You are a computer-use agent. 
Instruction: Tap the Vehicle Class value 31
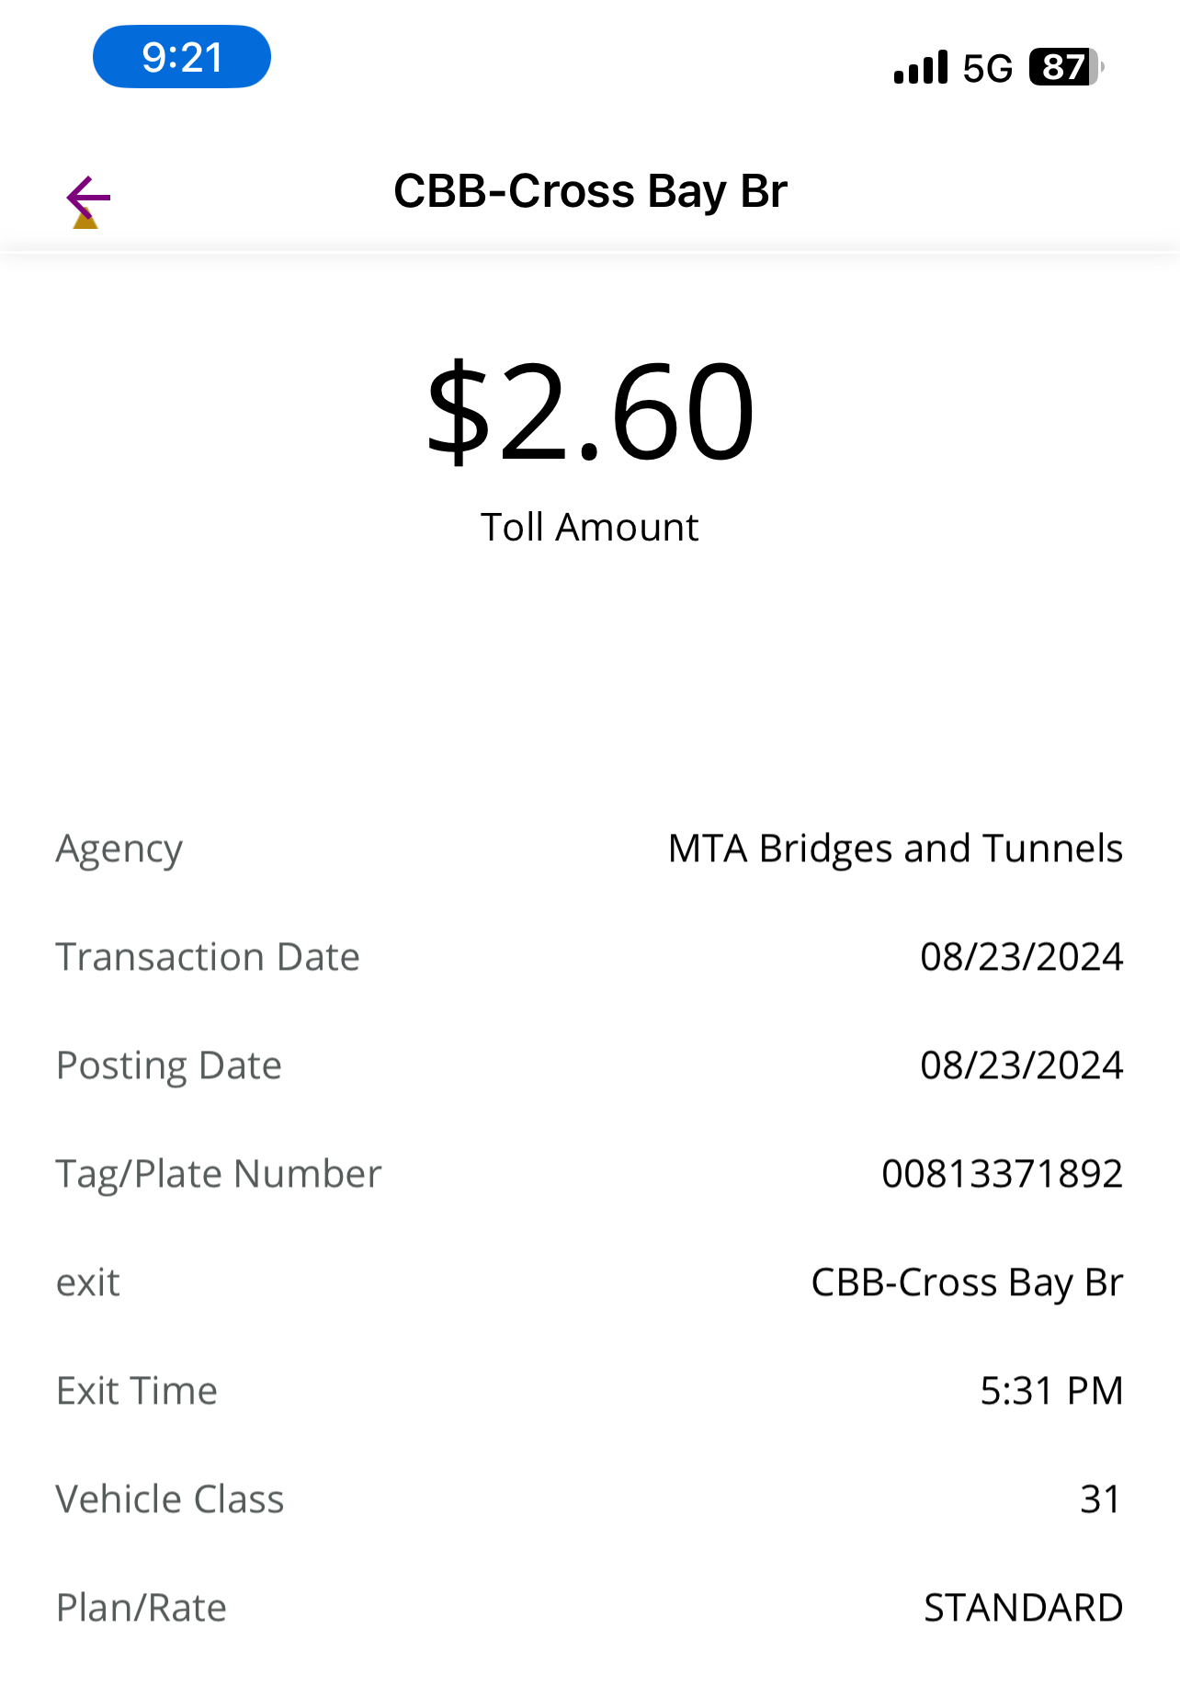[1100, 1499]
